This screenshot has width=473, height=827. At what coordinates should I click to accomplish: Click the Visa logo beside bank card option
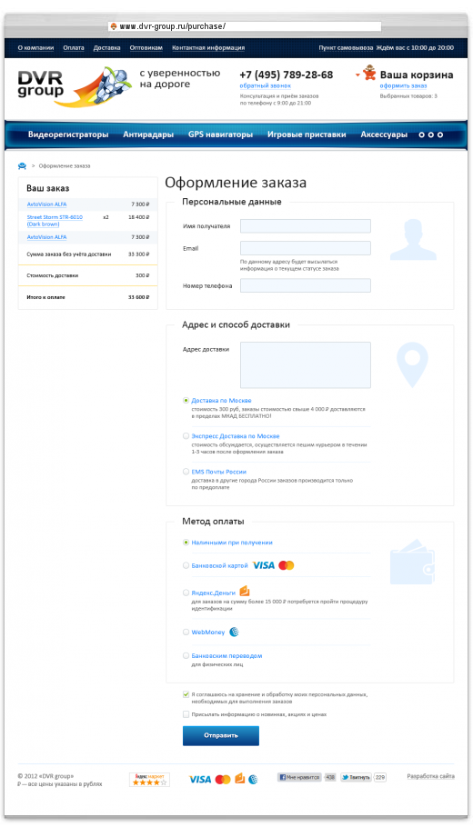pyautogui.click(x=264, y=565)
